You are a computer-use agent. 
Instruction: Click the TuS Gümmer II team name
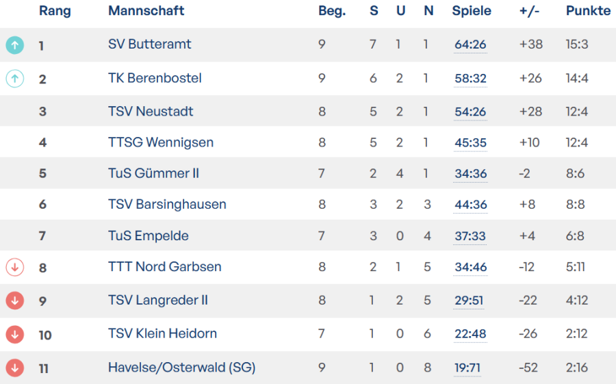[x=153, y=173]
